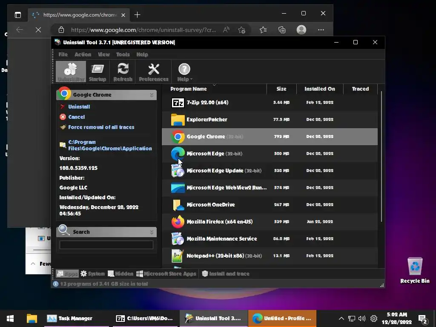
Task: Open the volume control in the tray
Action: tap(362, 318)
